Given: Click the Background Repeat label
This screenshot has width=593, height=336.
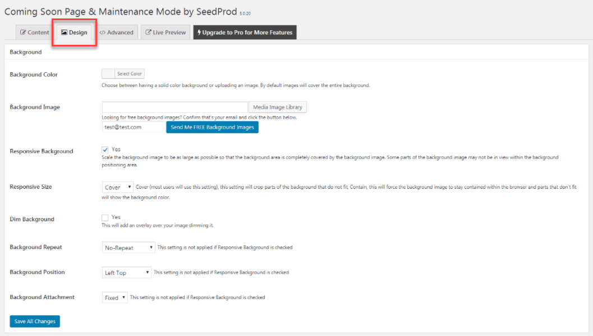Looking at the screenshot, I should [x=36, y=247].
